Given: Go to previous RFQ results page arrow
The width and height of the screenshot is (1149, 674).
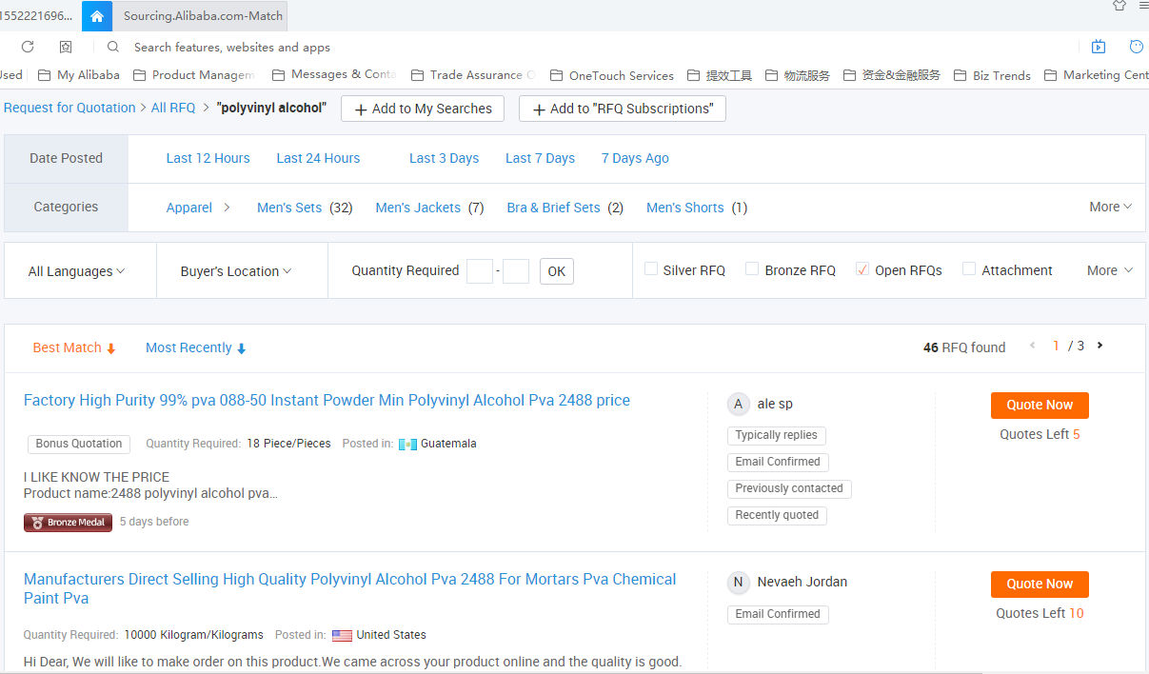Looking at the screenshot, I should tap(1032, 346).
